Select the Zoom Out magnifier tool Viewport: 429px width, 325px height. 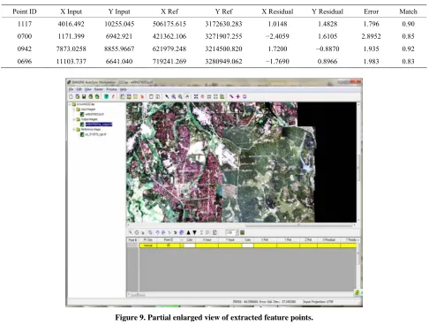click(180, 96)
